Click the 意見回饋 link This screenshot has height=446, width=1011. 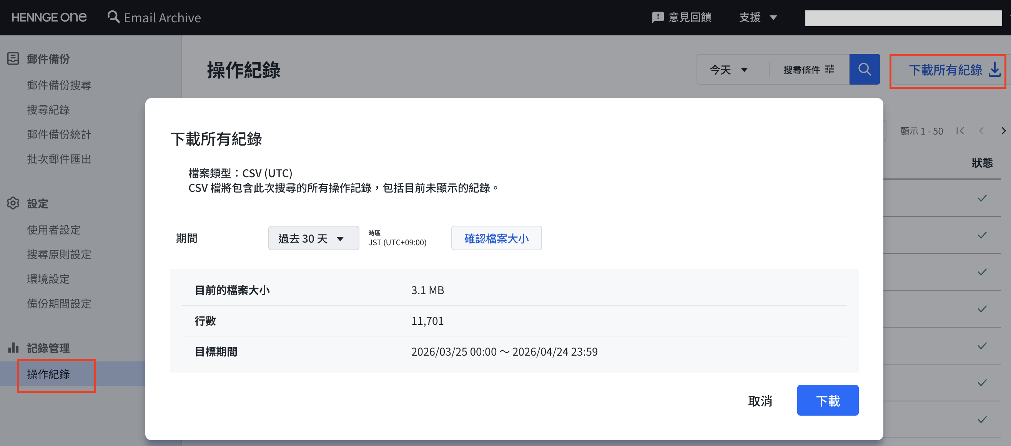(682, 17)
